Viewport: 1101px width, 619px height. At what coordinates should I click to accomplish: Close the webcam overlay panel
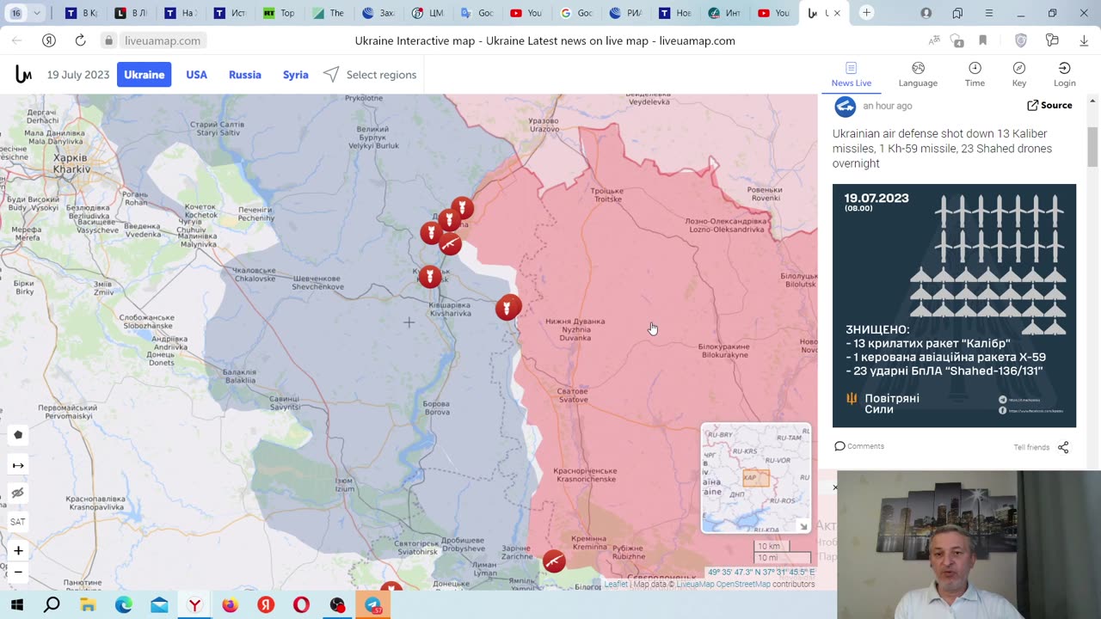click(x=834, y=487)
